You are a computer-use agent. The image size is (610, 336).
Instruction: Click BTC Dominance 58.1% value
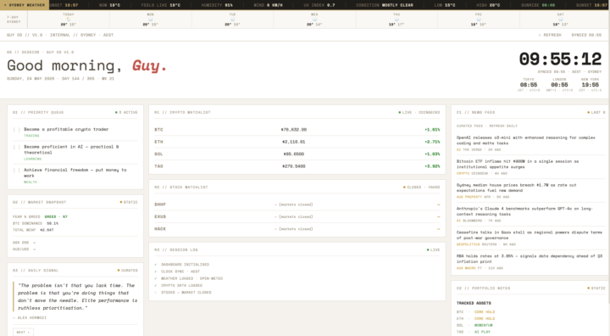tap(53, 224)
